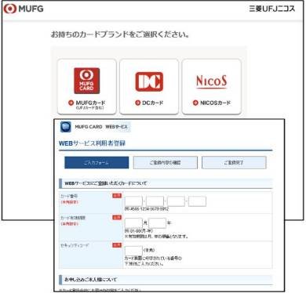Click the red required badge beside カード番号
The width and height of the screenshot is (306, 293).
117,196
